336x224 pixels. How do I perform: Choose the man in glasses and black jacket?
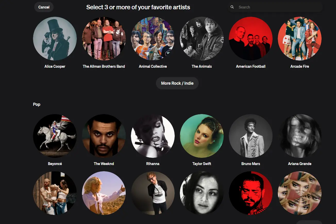(x=153, y=193)
